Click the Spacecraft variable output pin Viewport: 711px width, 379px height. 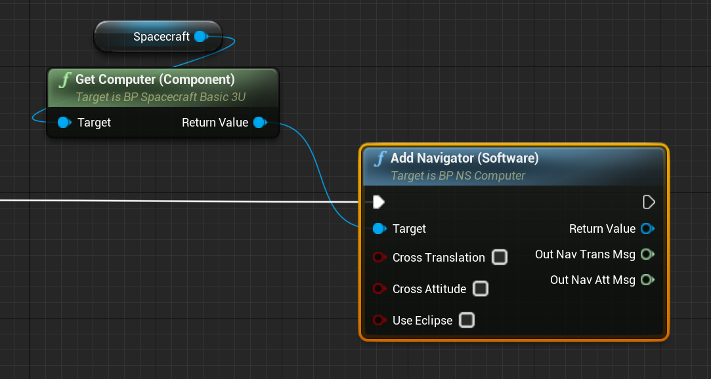pyautogui.click(x=200, y=37)
